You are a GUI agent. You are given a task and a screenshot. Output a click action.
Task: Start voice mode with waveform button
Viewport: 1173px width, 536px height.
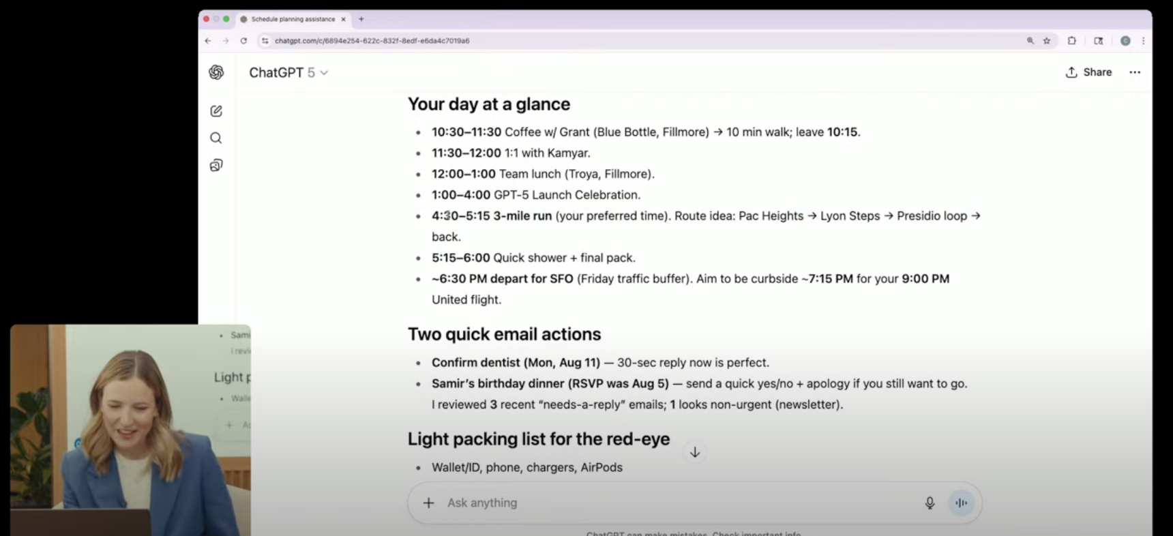click(x=961, y=503)
